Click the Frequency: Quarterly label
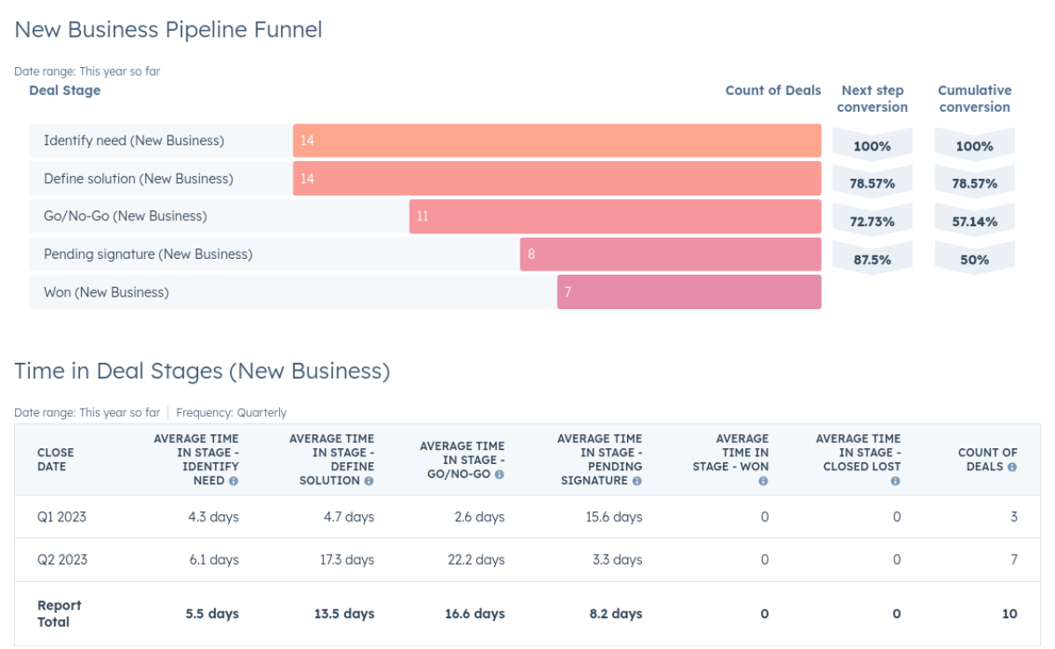 point(231,412)
